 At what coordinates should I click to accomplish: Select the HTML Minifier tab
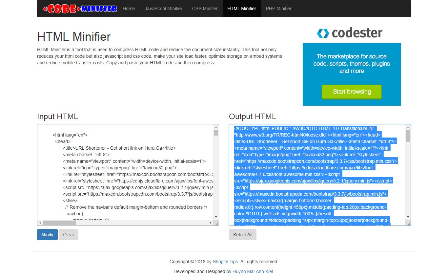242,9
